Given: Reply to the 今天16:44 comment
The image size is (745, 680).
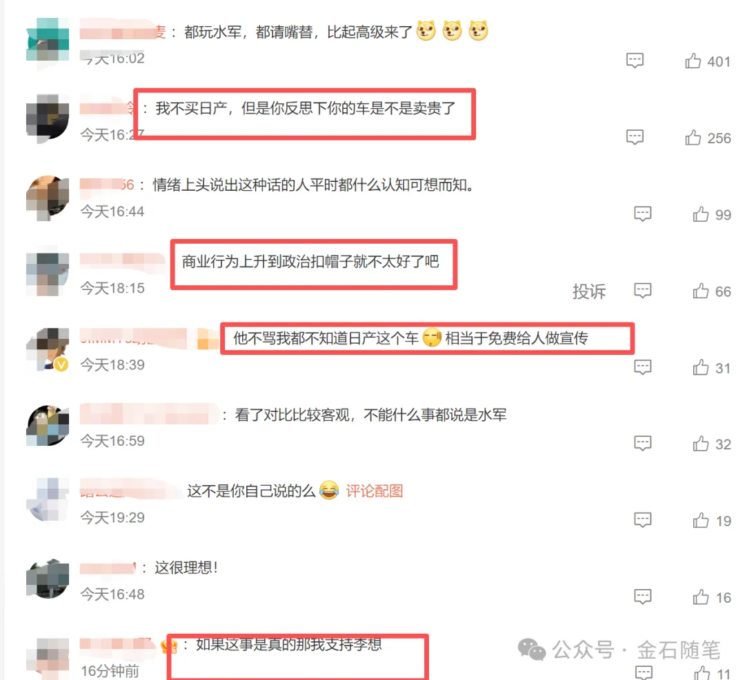Looking at the screenshot, I should click(642, 214).
